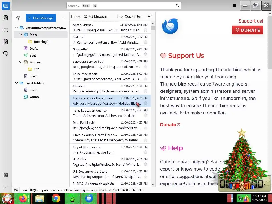Screen dimensions: 272x204
Task: Open the Sent folder
Action: point(41,55)
